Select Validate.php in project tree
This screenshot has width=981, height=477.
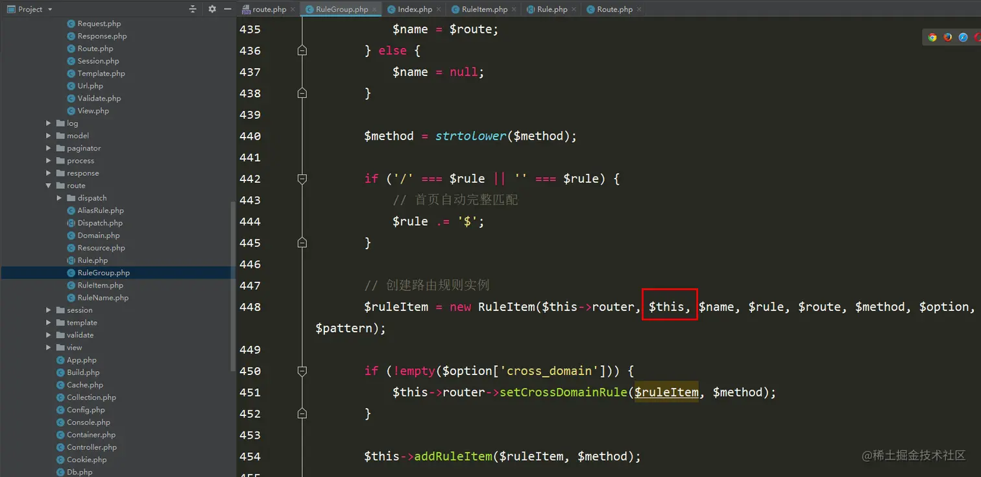pos(94,98)
